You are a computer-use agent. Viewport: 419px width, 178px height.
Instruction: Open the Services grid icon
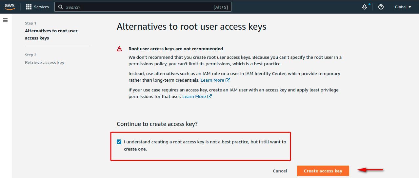tap(29, 7)
